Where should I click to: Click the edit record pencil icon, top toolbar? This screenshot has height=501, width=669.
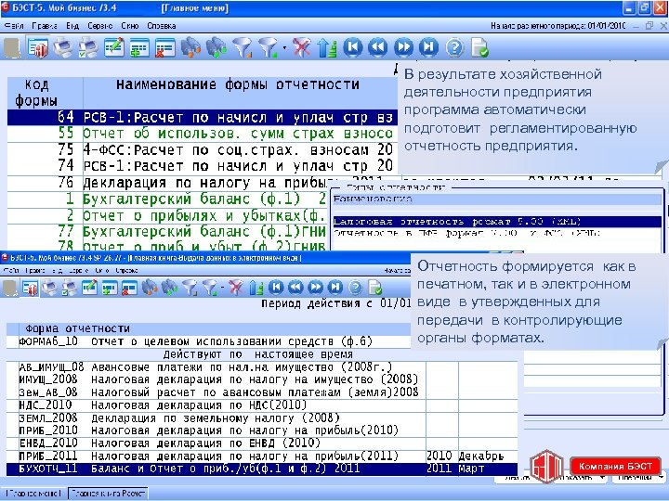114,47
